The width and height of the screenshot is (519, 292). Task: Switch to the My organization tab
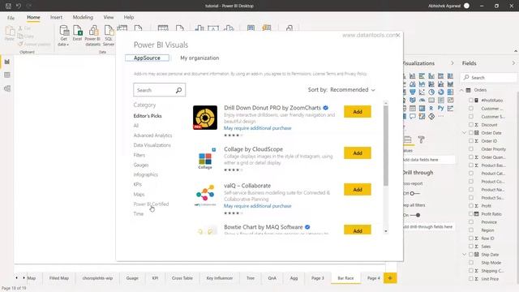click(199, 58)
